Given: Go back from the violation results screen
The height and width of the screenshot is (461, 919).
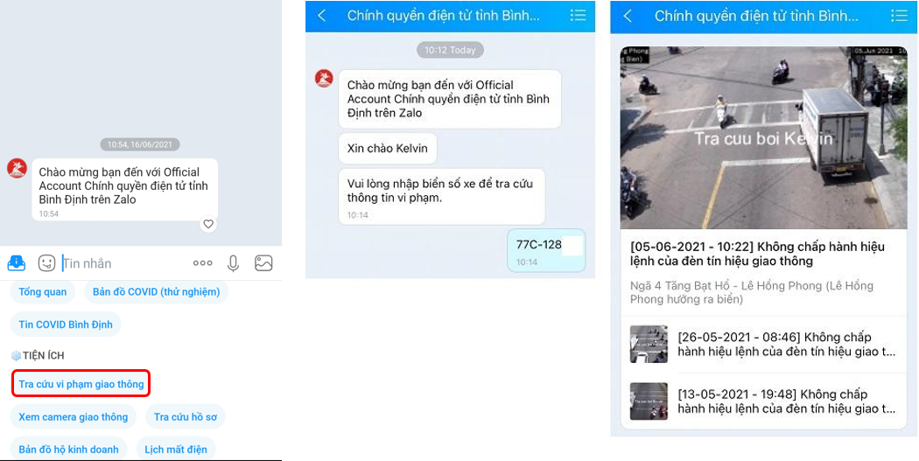Looking at the screenshot, I should (x=628, y=16).
